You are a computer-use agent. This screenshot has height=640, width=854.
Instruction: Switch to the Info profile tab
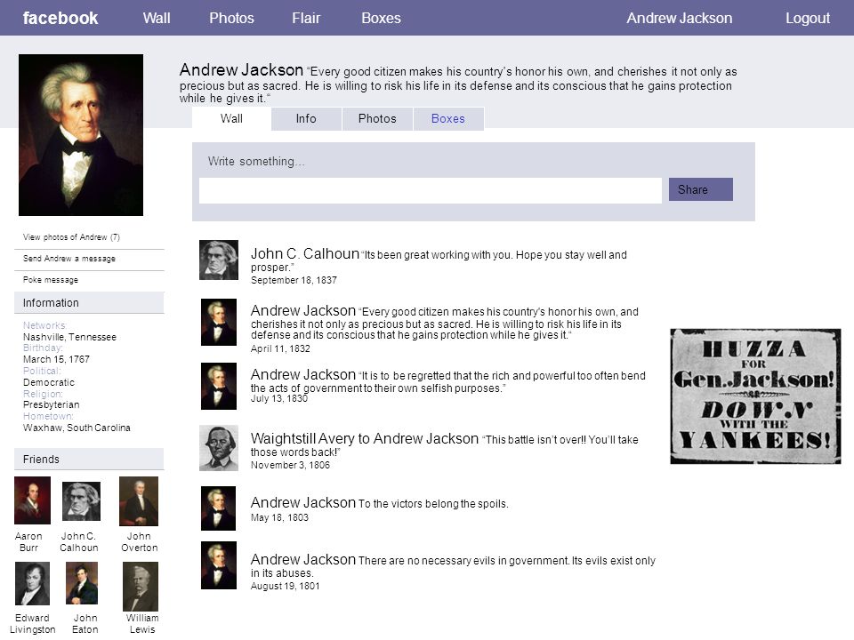coord(306,118)
